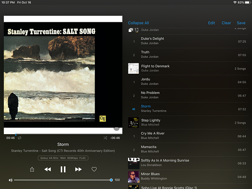Play Mamacita by Blue Mitchell
The height and width of the screenshot is (189, 252).
pyautogui.click(x=188, y=149)
